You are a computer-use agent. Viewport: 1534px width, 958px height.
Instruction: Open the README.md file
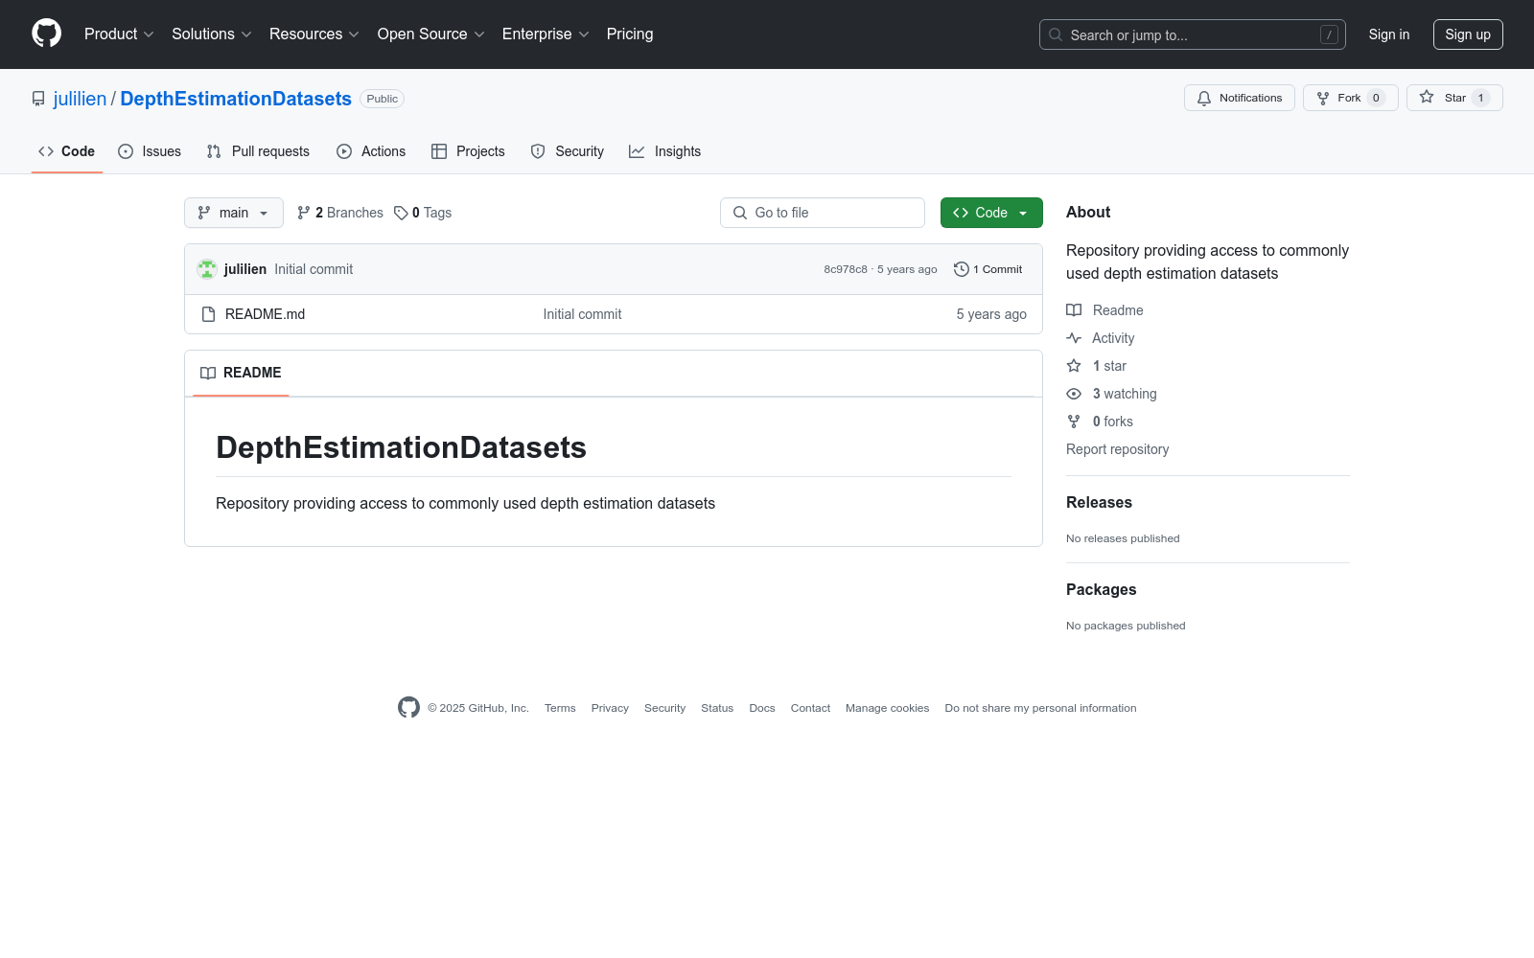pyautogui.click(x=265, y=314)
